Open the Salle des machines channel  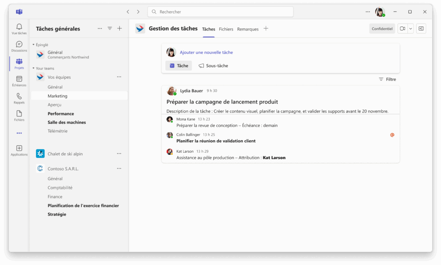[67, 122]
